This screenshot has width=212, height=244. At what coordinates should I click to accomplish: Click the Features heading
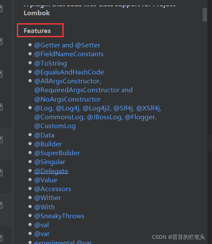[x=37, y=31]
